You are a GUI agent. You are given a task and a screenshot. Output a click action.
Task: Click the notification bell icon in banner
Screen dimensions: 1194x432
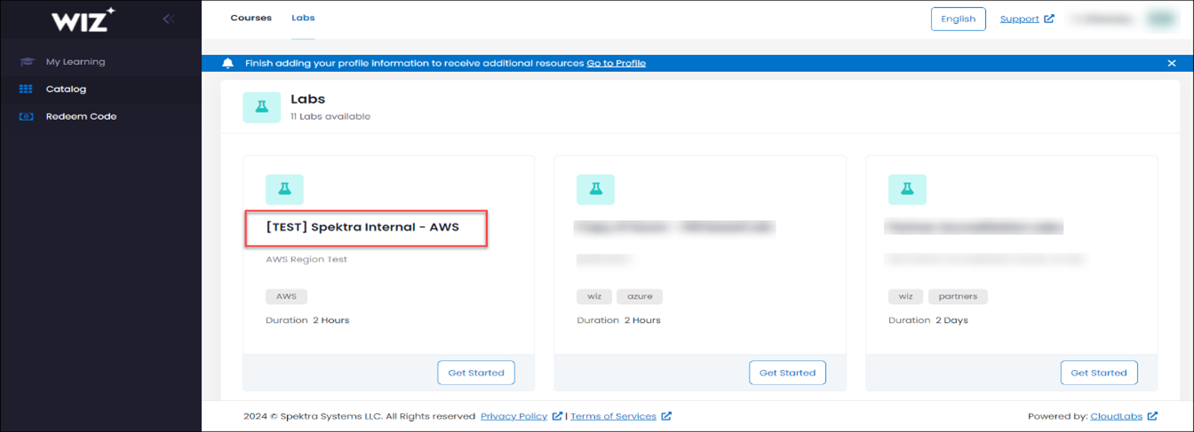(x=228, y=63)
